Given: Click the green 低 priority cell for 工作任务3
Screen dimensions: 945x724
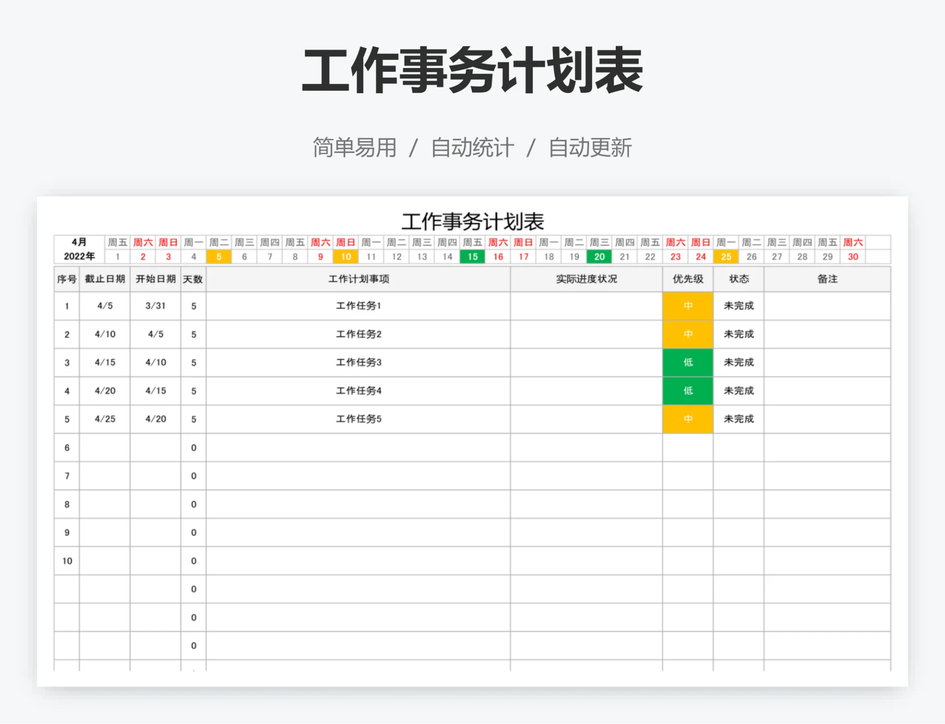Looking at the screenshot, I should [687, 363].
